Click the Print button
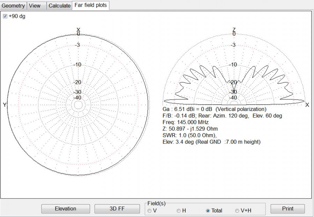The height and width of the screenshot is (217, 314). [287, 209]
